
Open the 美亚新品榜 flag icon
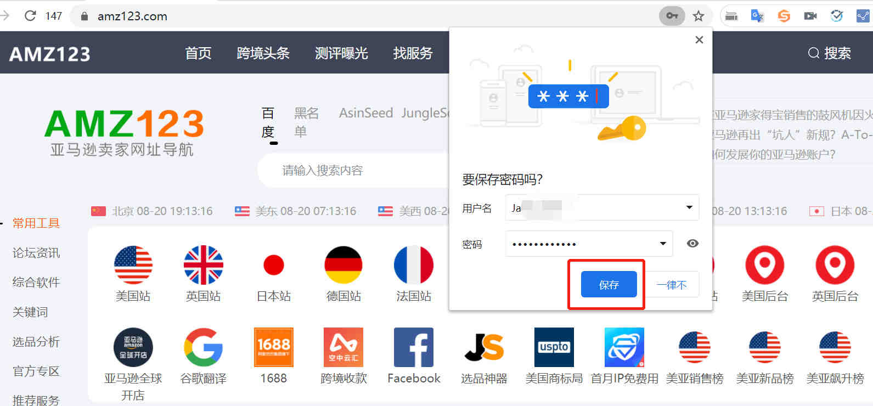click(x=765, y=347)
